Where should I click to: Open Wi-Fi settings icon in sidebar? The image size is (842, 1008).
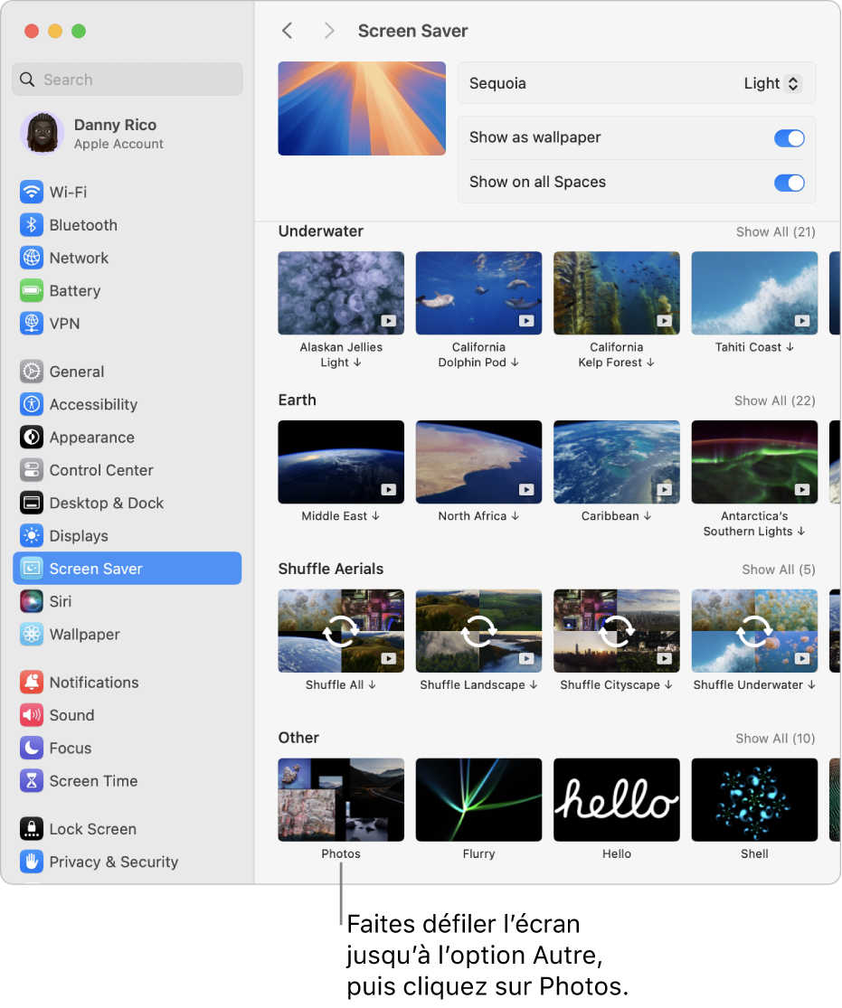31,192
